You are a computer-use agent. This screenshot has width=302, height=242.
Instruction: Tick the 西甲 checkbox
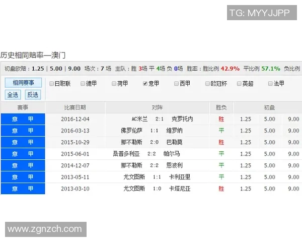(x=176, y=84)
